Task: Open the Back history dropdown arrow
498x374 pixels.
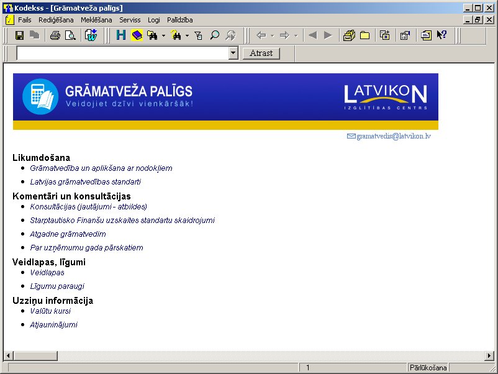Action: pos(273,35)
